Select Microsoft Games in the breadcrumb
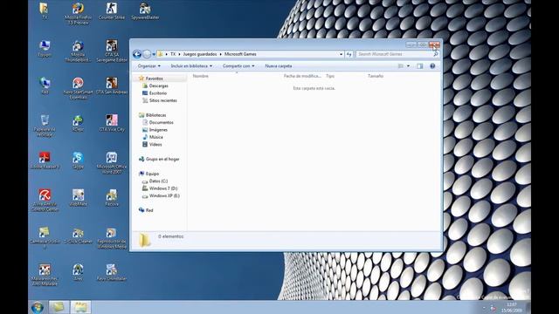Screen dimensions: 559x314 240,54
